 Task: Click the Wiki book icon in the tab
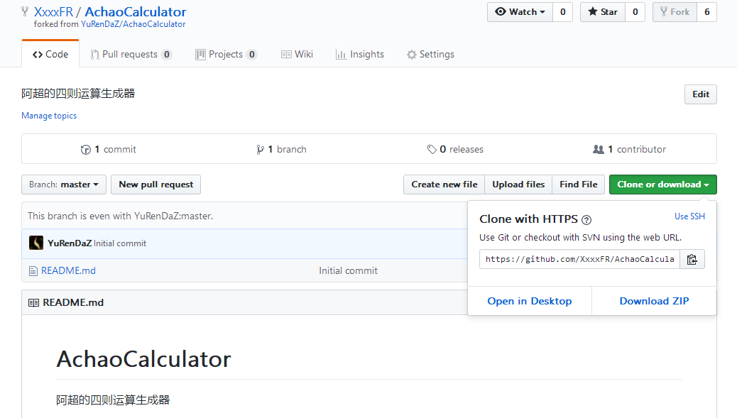pyautogui.click(x=286, y=55)
